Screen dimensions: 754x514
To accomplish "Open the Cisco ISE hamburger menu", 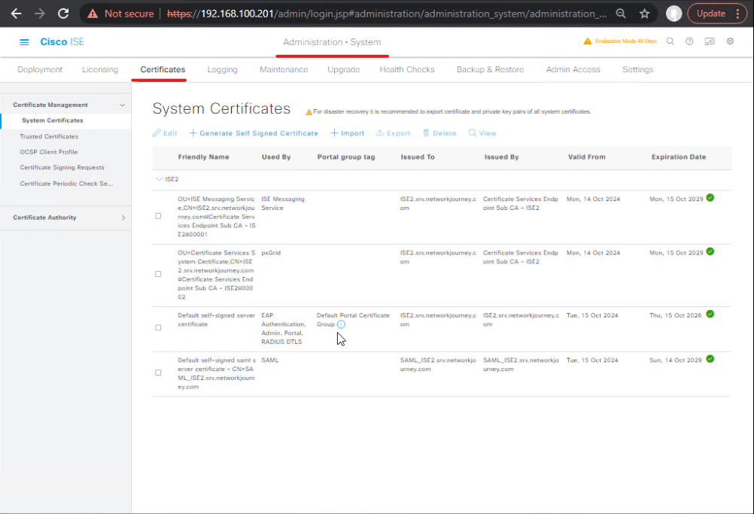I will pos(24,42).
